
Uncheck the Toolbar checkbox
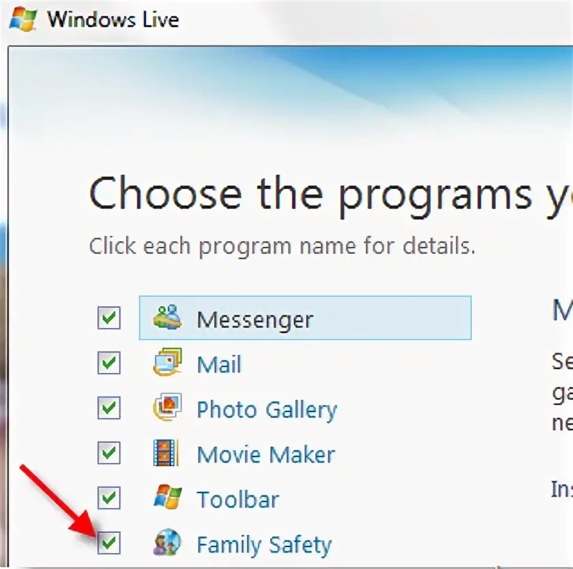[109, 498]
